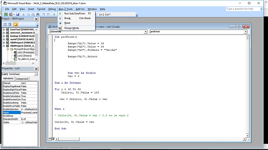This screenshot has height=150, width=268.
Task: Switch to Procedure View button
Action: click(50, 139)
